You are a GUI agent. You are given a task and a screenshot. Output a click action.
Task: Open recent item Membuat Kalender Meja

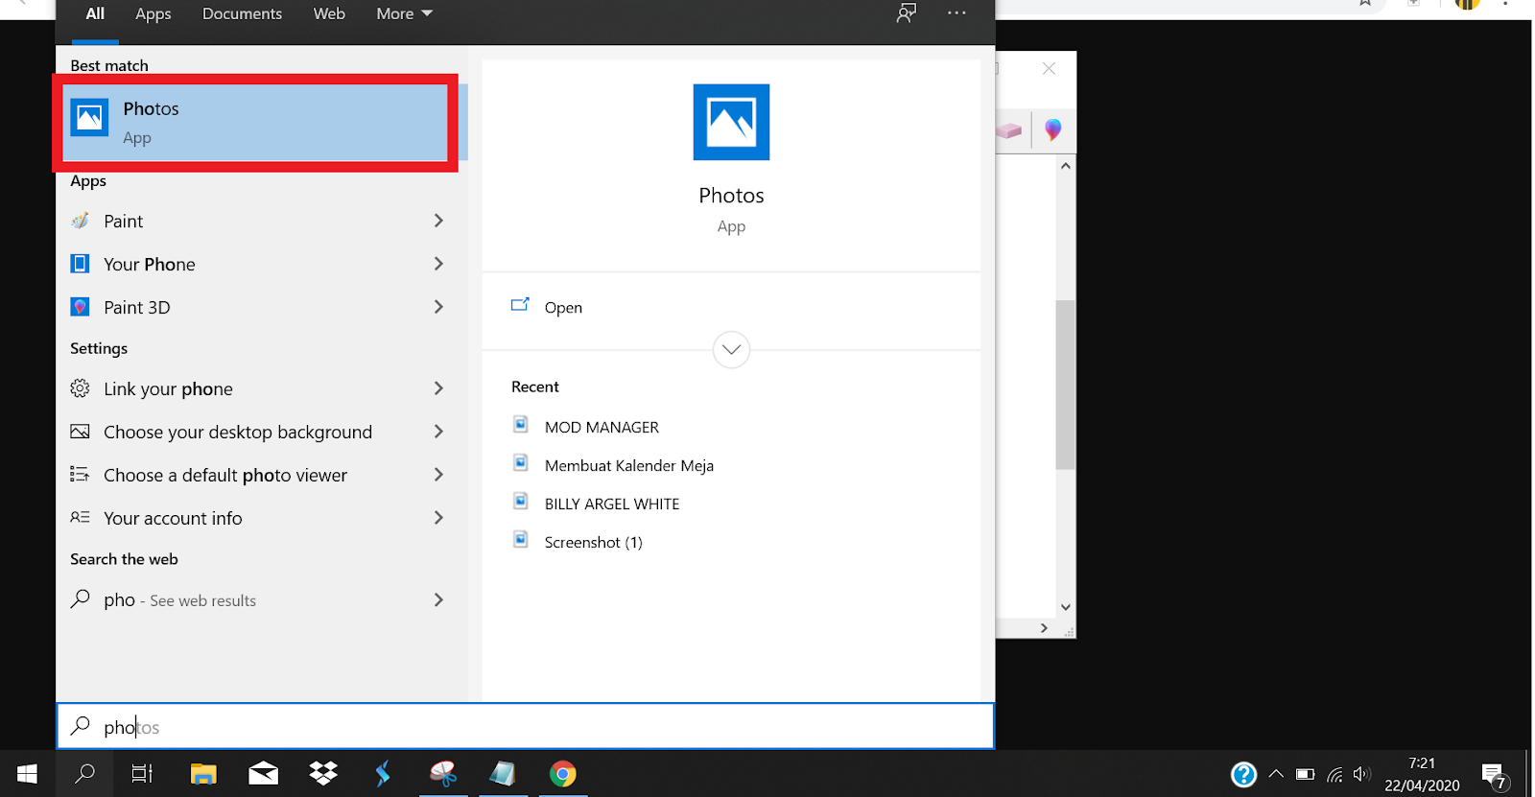(x=629, y=465)
